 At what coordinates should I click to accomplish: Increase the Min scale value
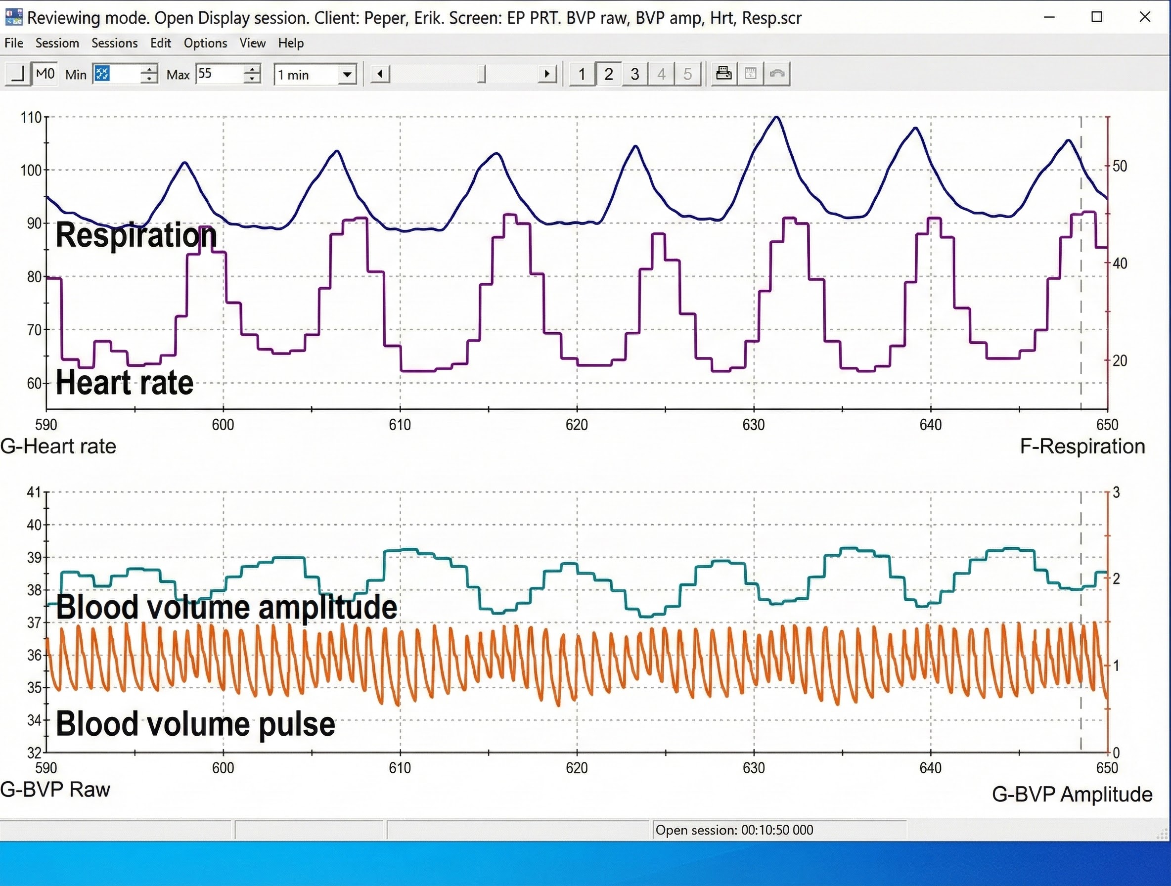pos(149,69)
